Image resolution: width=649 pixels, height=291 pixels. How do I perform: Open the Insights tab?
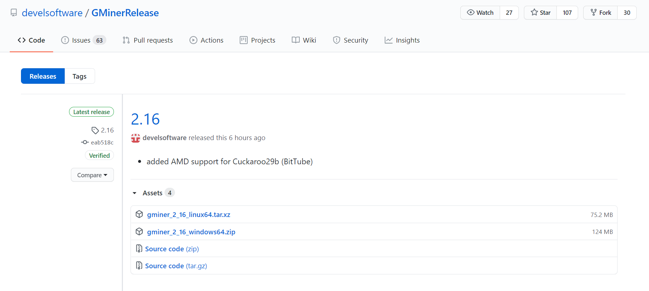pos(402,40)
